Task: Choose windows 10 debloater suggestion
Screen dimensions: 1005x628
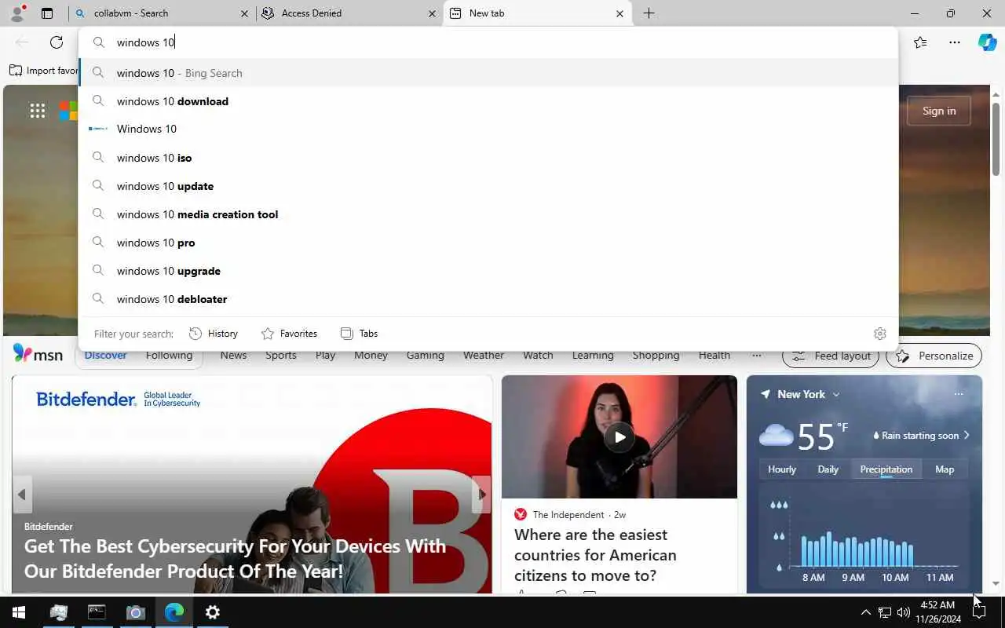Action: [x=488, y=299]
